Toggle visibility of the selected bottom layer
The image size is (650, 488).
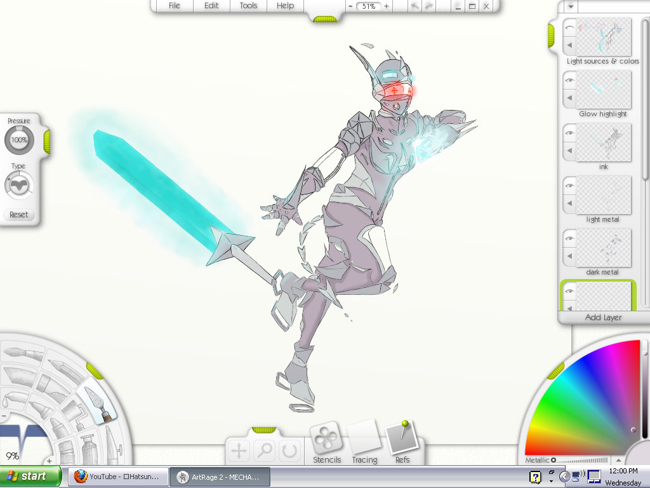click(x=569, y=291)
